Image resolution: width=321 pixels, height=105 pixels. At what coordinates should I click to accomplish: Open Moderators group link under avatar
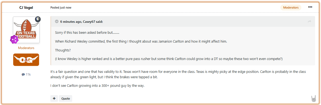click(26, 48)
